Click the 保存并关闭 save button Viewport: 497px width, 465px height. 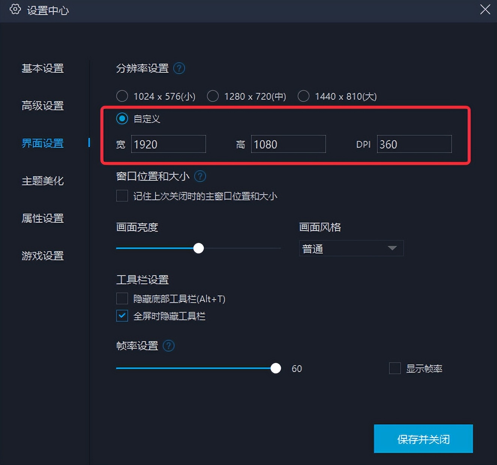423,439
